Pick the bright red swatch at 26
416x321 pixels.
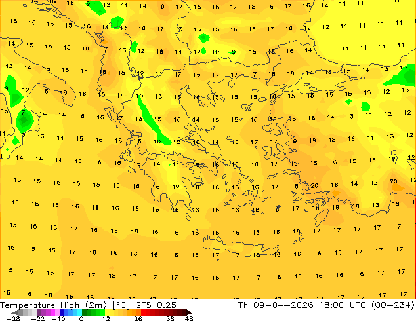[143, 312]
